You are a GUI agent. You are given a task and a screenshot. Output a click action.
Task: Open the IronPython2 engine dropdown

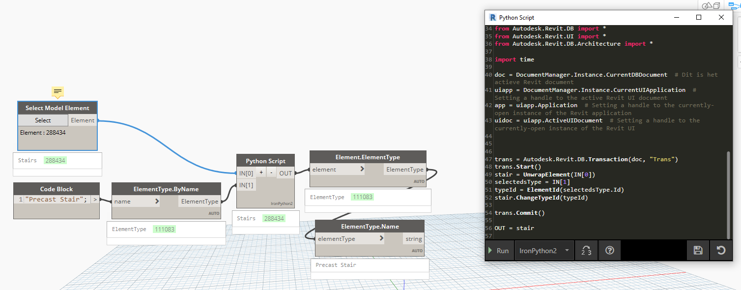point(544,250)
